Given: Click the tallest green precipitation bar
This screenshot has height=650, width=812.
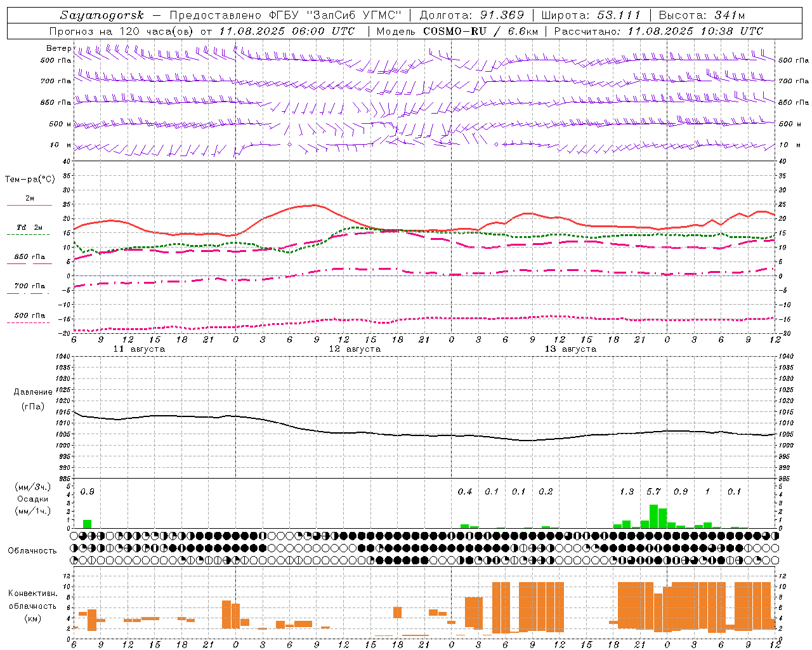Looking at the screenshot, I should (x=653, y=516).
